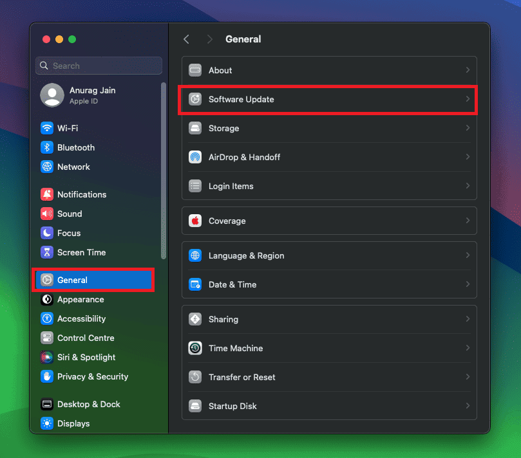Select the Language & Region globe icon
Viewport: 521px width, 458px height.
195,255
